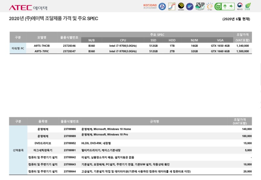Click the price '1,340,000'
The height and width of the screenshot is (180, 261).
click(x=243, y=46)
